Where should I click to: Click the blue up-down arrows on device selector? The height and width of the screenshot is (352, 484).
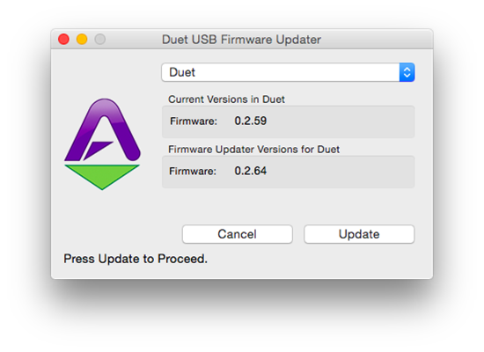[407, 72]
